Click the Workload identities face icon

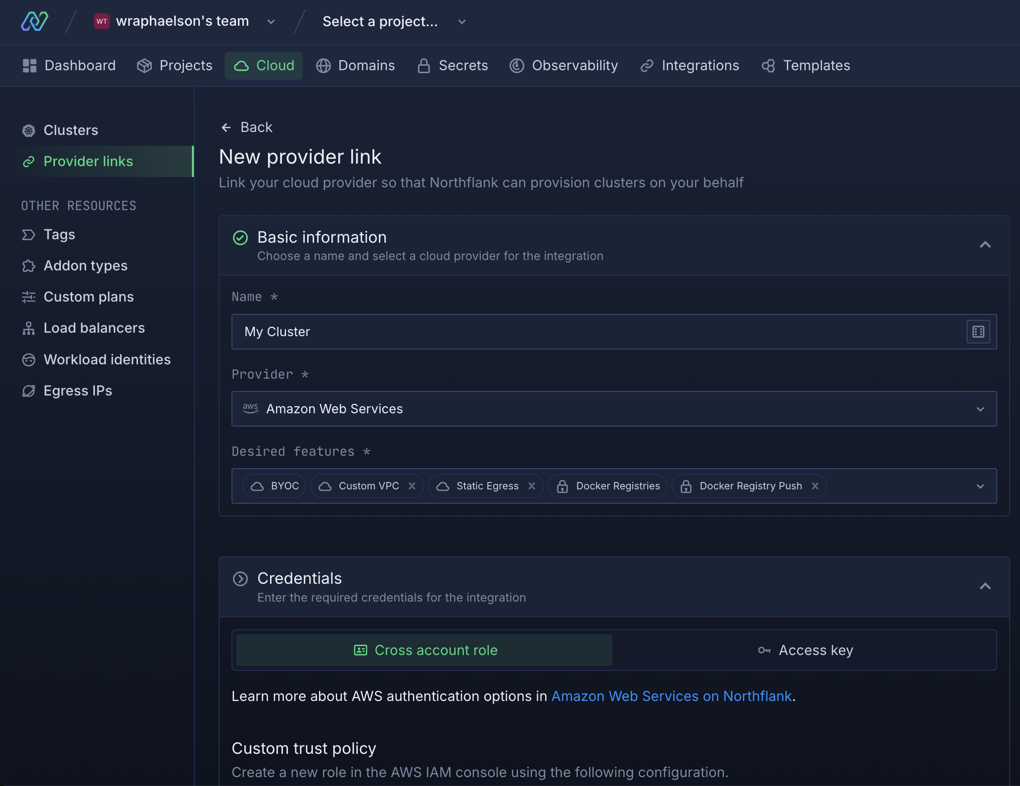[29, 360]
